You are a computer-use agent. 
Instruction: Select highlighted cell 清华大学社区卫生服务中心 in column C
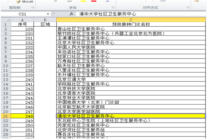point(131,116)
